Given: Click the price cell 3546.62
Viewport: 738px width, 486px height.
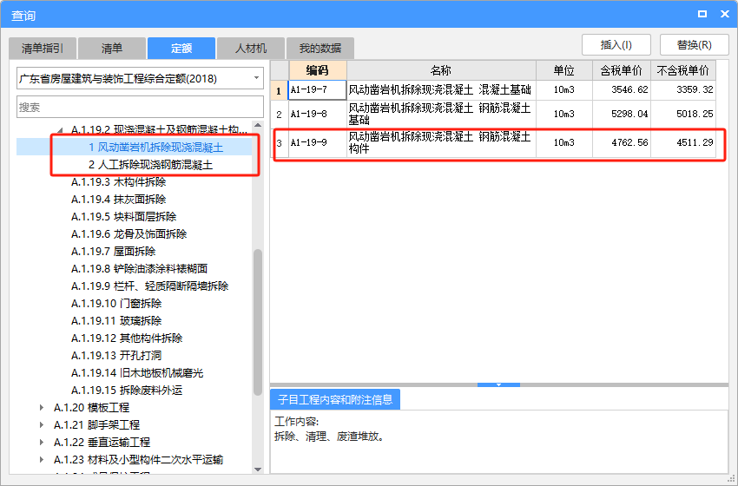Looking at the screenshot, I should click(x=622, y=90).
